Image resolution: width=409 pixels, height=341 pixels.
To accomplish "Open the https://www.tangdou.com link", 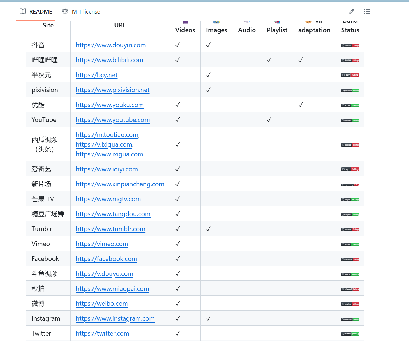I will [x=113, y=214].
